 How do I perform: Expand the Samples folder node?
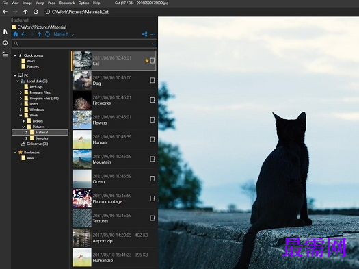point(27,138)
